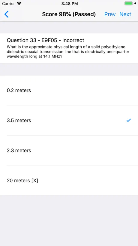The height and width of the screenshot is (246, 138).
Task: Tap the Wi-Fi signal icon in status bar
Action: click(x=19, y=3)
